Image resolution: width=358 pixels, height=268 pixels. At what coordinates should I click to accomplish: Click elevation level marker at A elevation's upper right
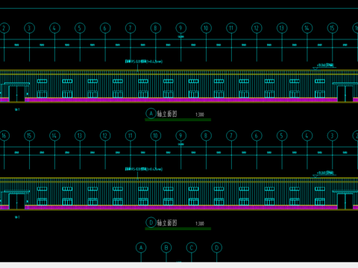(x=324, y=66)
